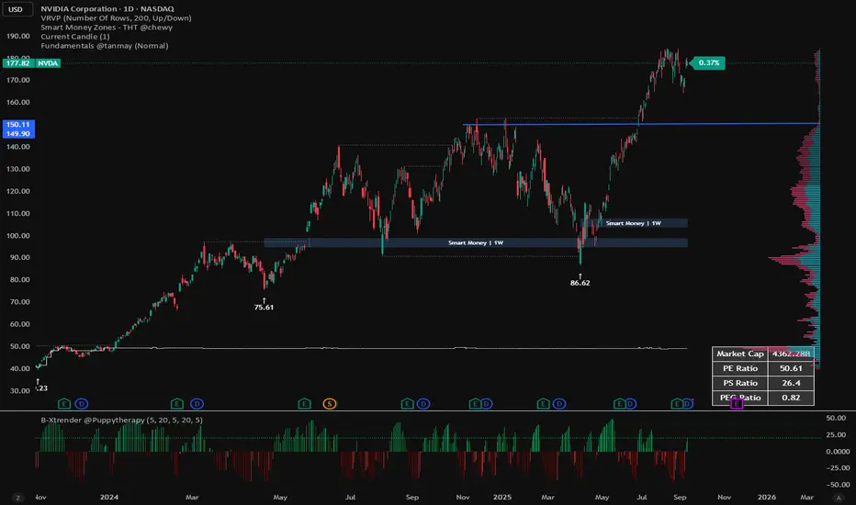Open the USD currency selector
856x505 pixels.
point(16,9)
